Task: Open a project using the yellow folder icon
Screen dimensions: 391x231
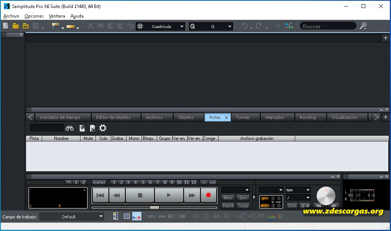Action: (x=16, y=26)
